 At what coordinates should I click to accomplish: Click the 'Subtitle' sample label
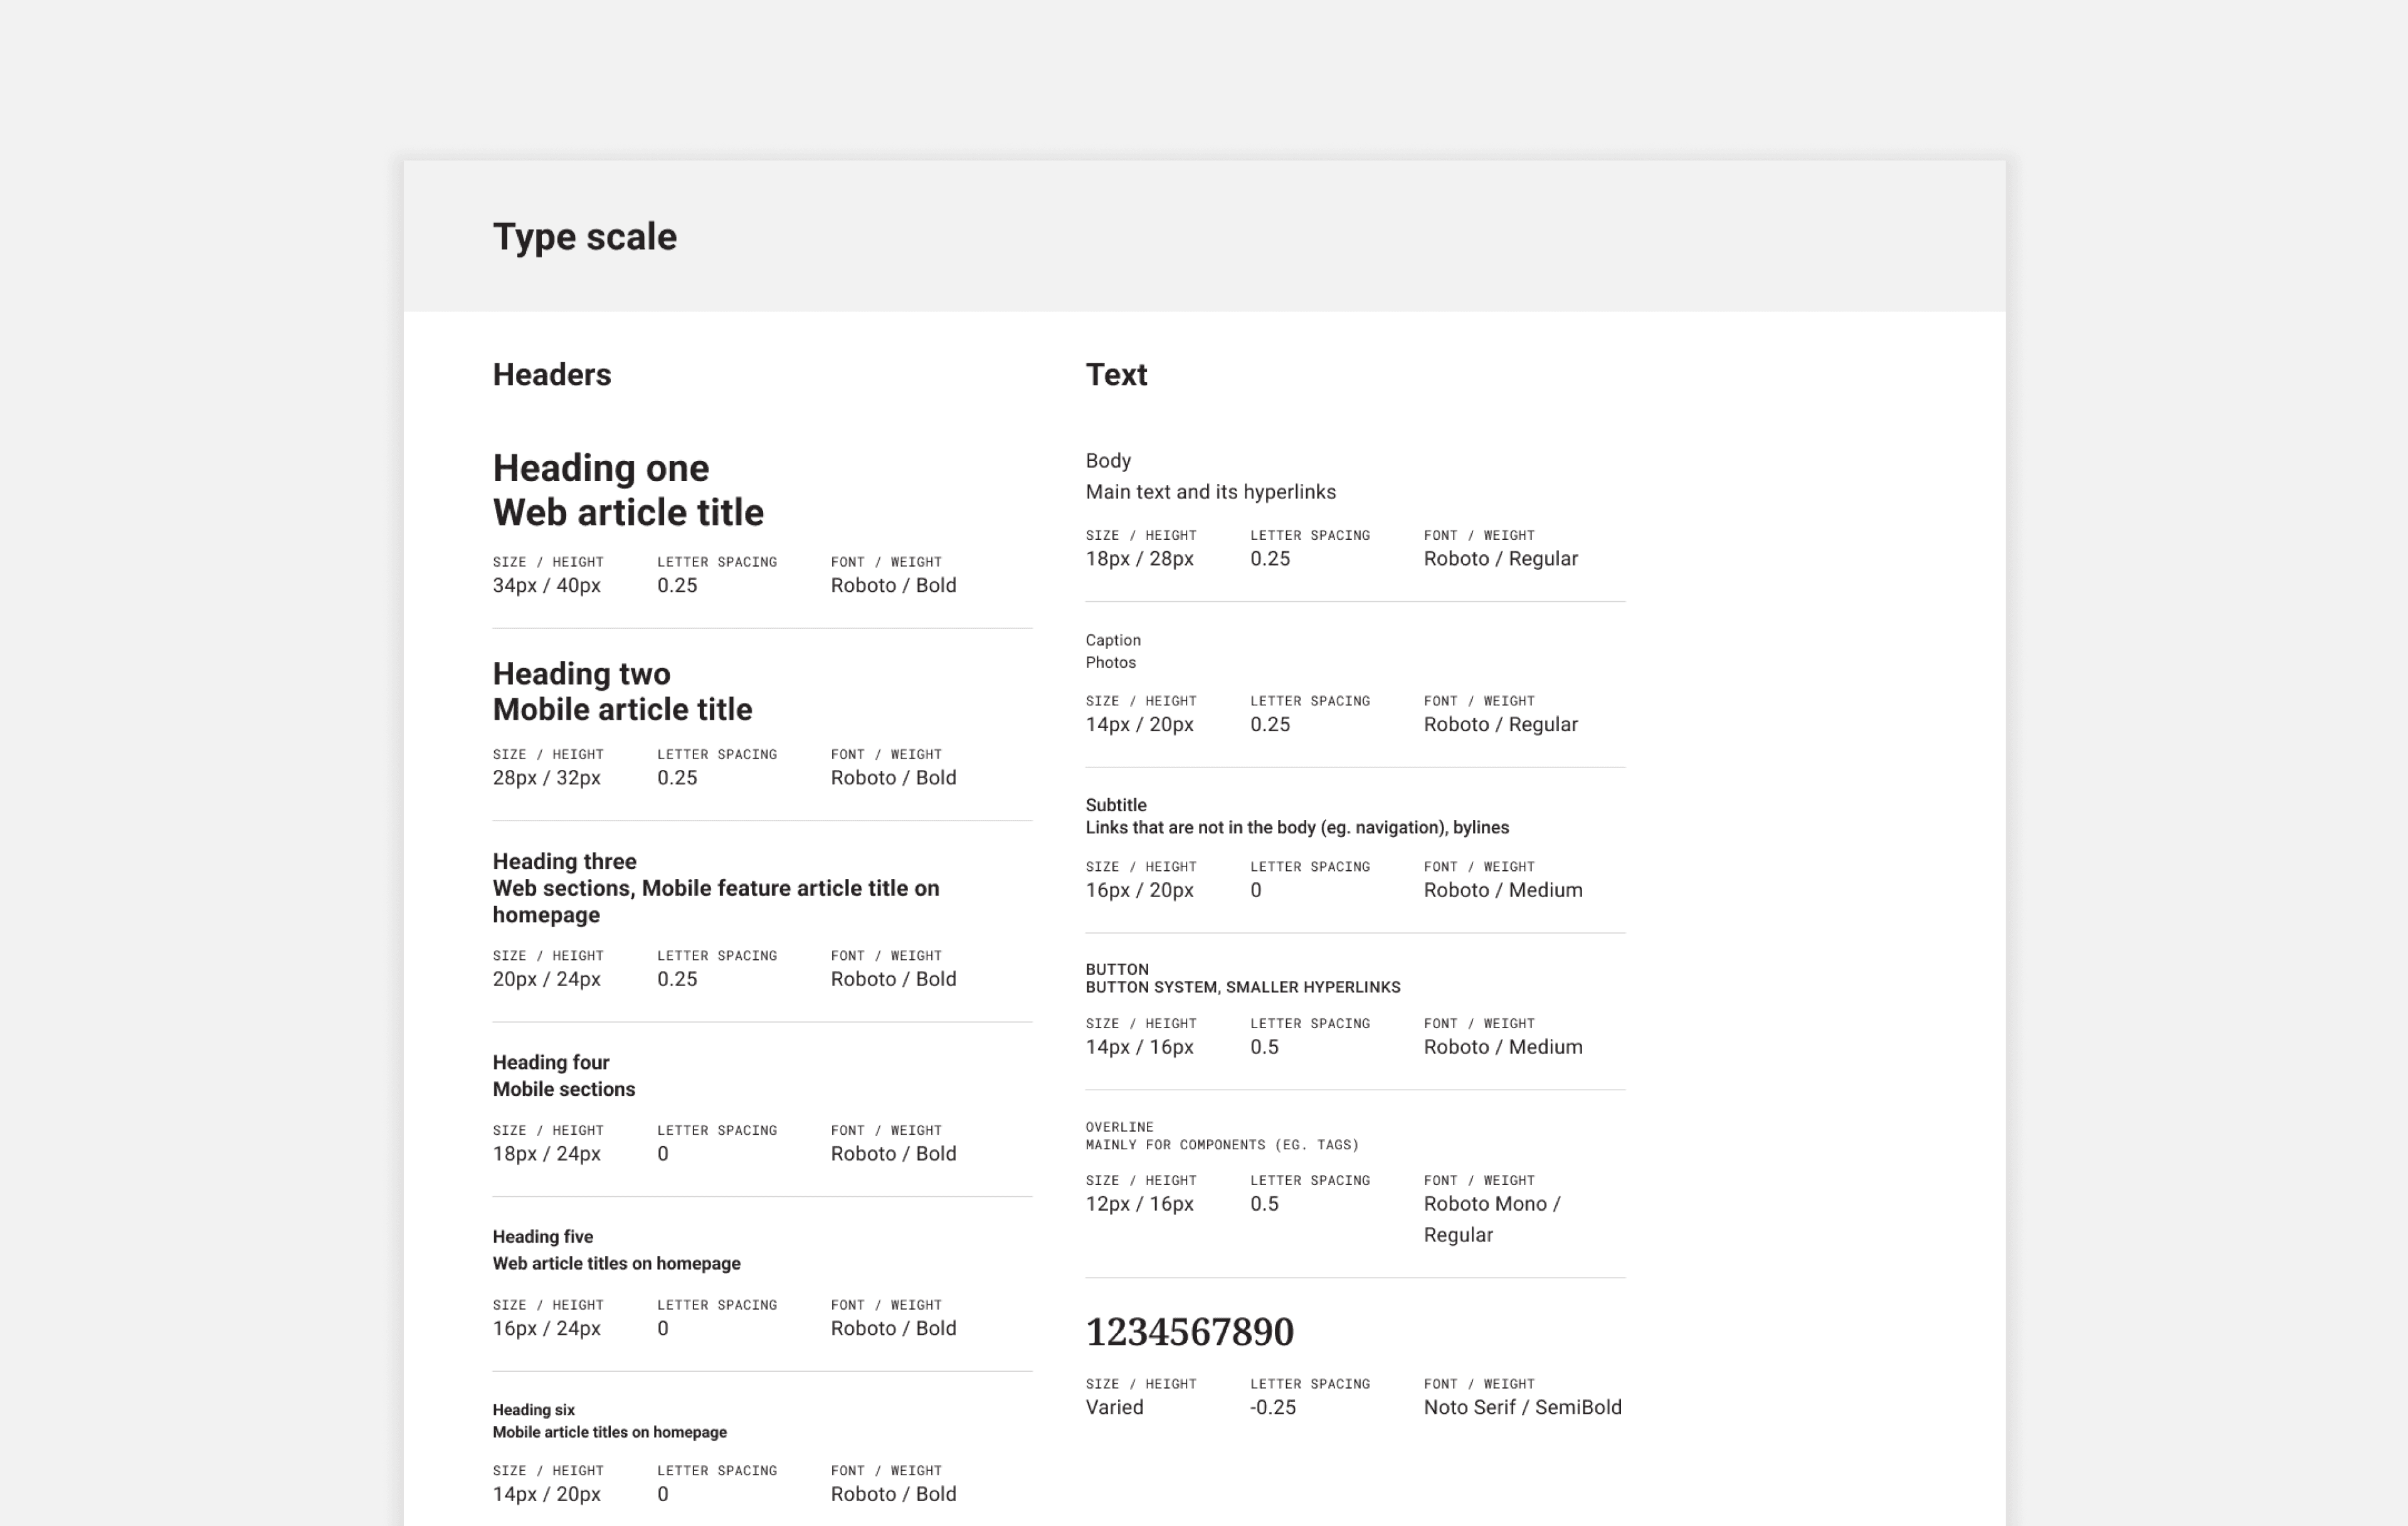coord(1115,805)
